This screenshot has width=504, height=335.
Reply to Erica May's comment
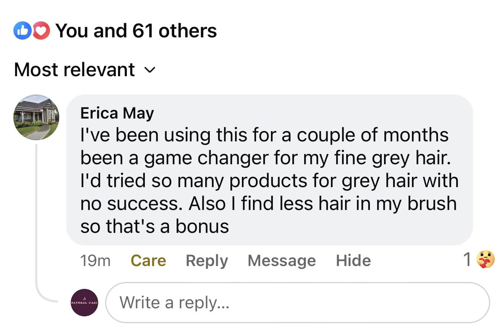click(207, 261)
